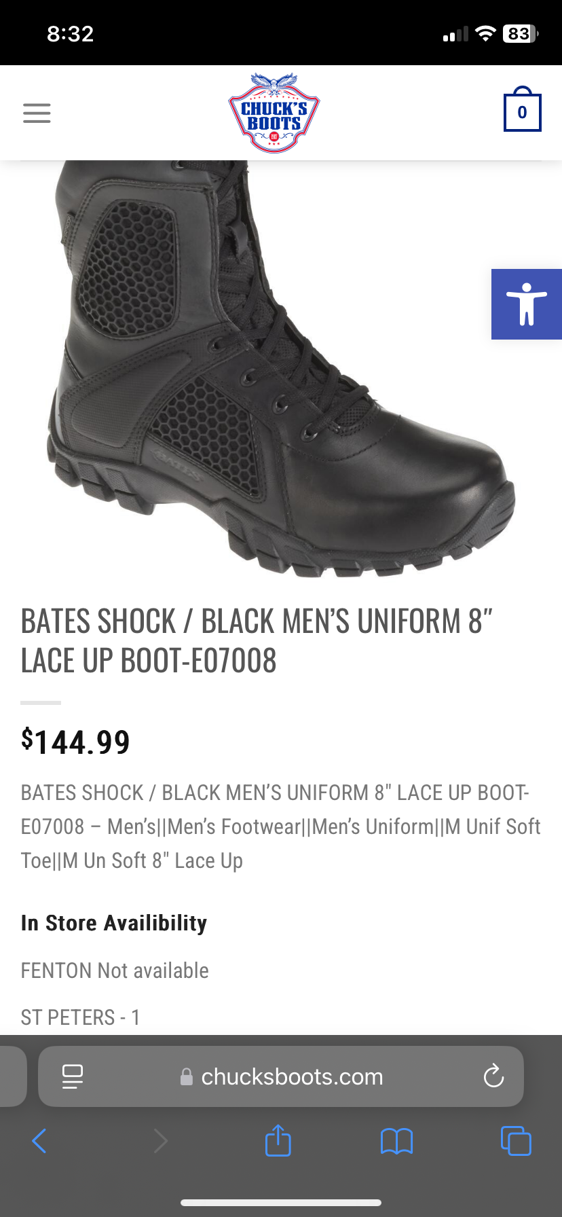Tap the 8:32 clock in status bar
This screenshot has width=562, height=1217.
[x=71, y=33]
